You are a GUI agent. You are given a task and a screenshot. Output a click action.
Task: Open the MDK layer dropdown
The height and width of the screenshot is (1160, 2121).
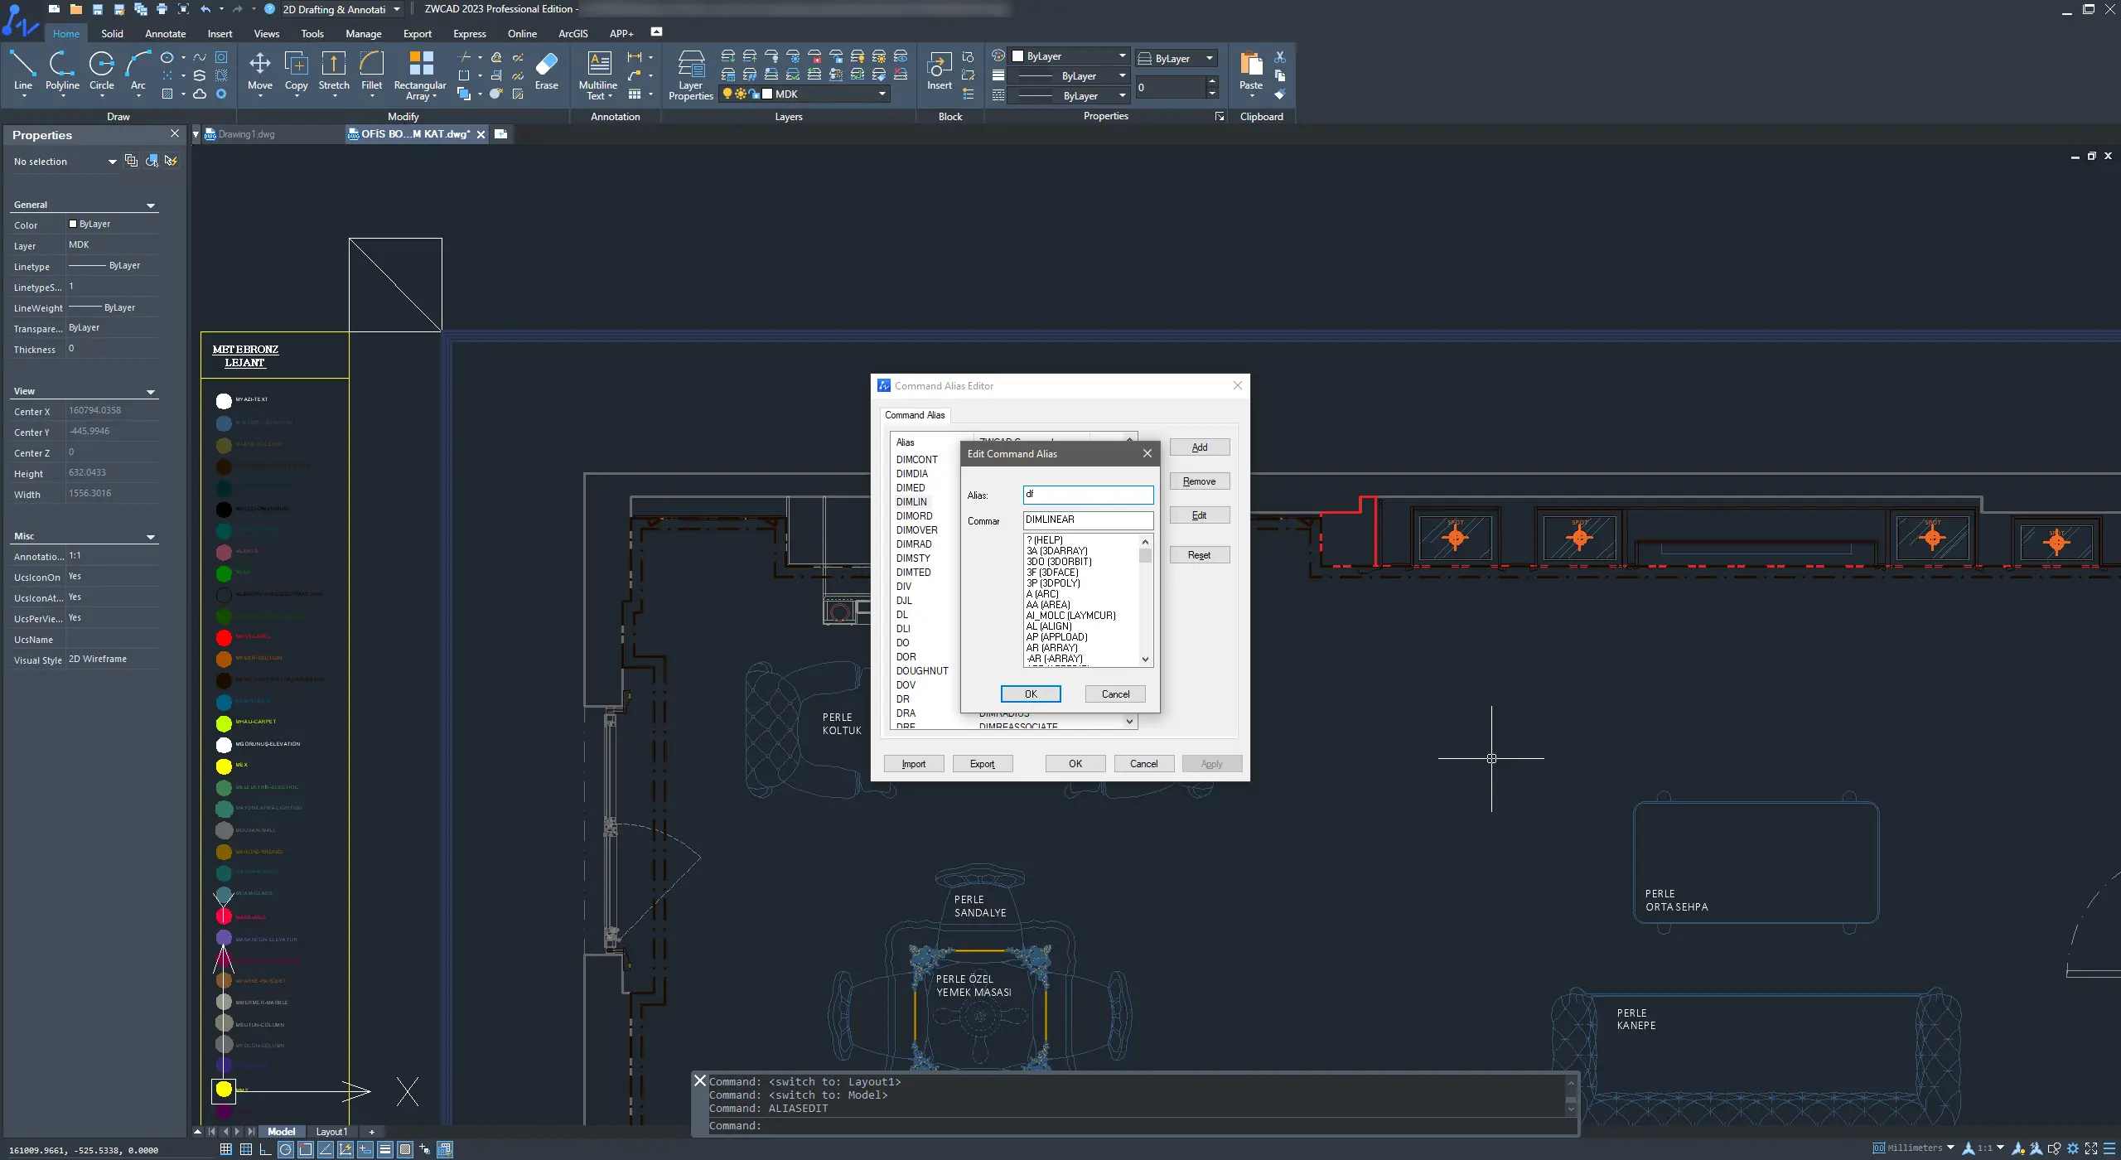(x=882, y=94)
